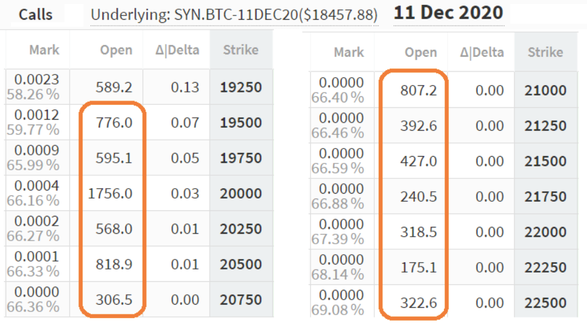The height and width of the screenshot is (325, 587).
Task: Select the Calls tab
Action: 36,14
